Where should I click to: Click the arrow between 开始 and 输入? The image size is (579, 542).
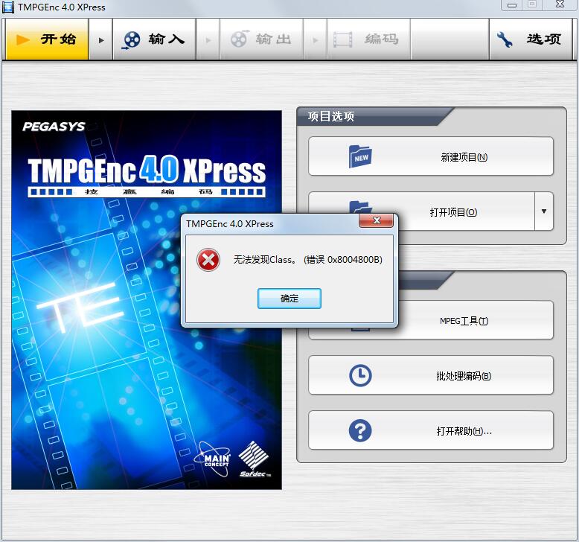coord(101,40)
